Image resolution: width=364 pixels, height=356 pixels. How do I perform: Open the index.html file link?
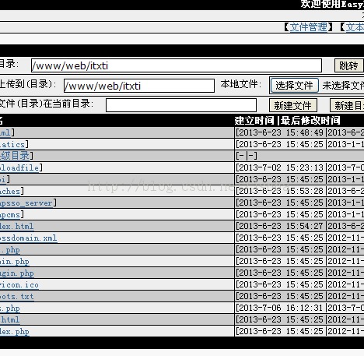point(16,226)
